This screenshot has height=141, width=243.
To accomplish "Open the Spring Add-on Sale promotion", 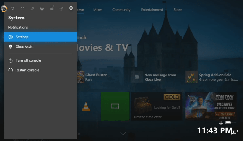I will pyautogui.click(x=212, y=77).
